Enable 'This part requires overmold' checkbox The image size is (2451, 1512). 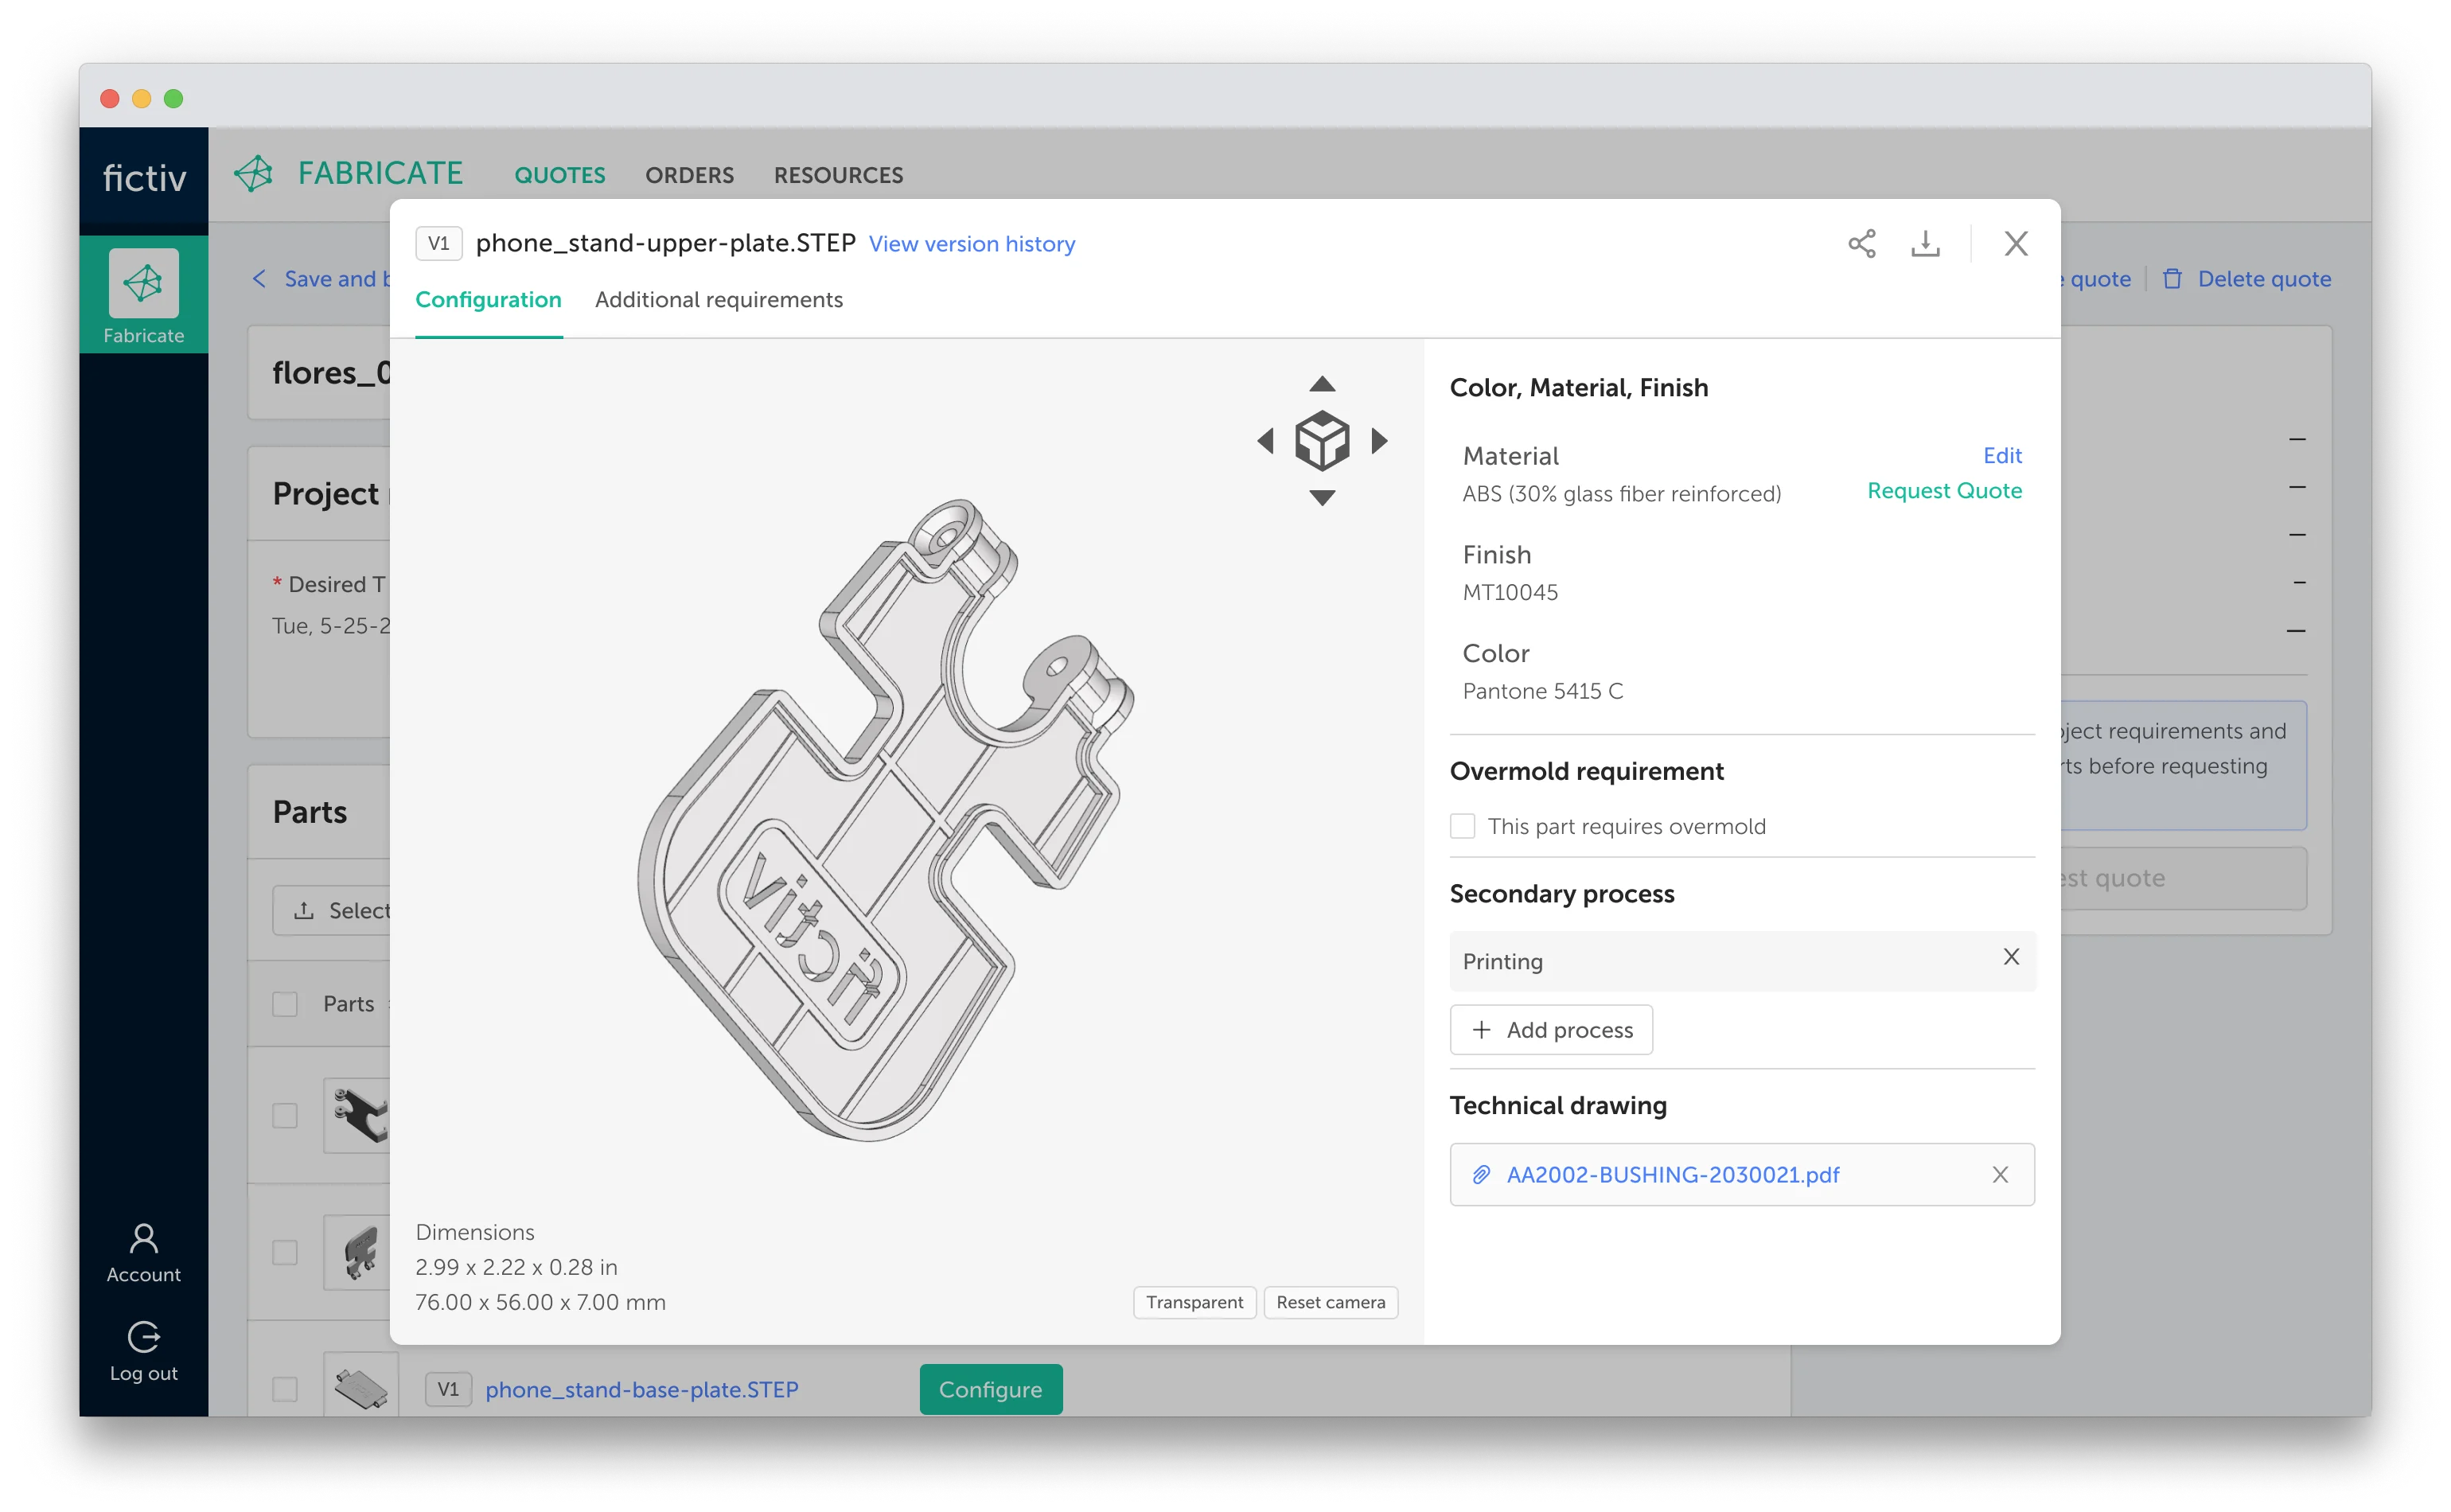pyautogui.click(x=1462, y=826)
